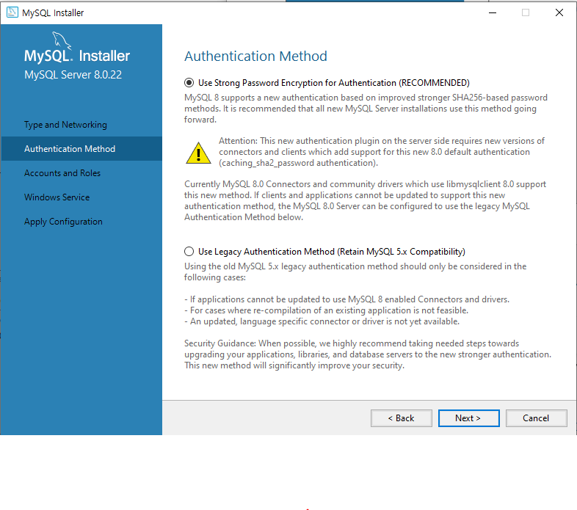577x510 pixels.
Task: Open Accounts and Roles step in sidebar
Action: coord(62,173)
